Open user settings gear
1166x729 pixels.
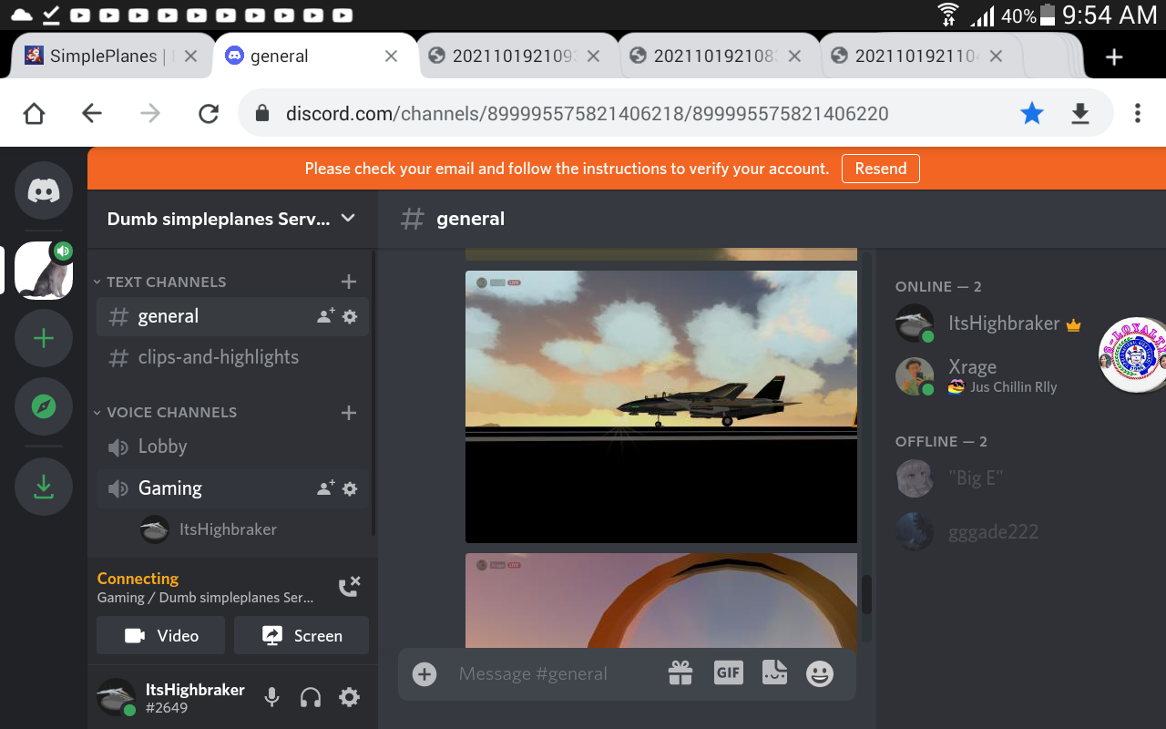(x=349, y=698)
